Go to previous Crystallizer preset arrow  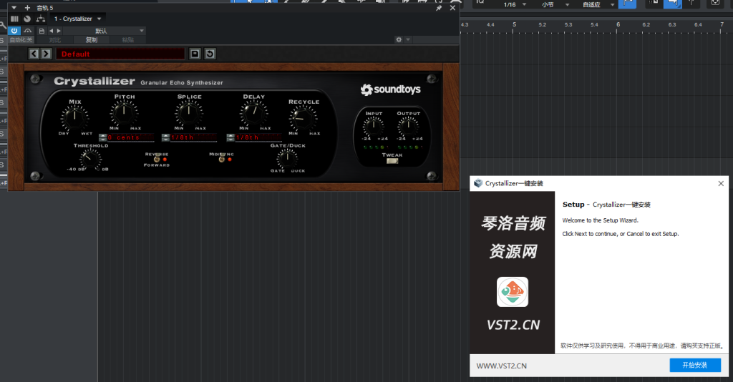[34, 54]
